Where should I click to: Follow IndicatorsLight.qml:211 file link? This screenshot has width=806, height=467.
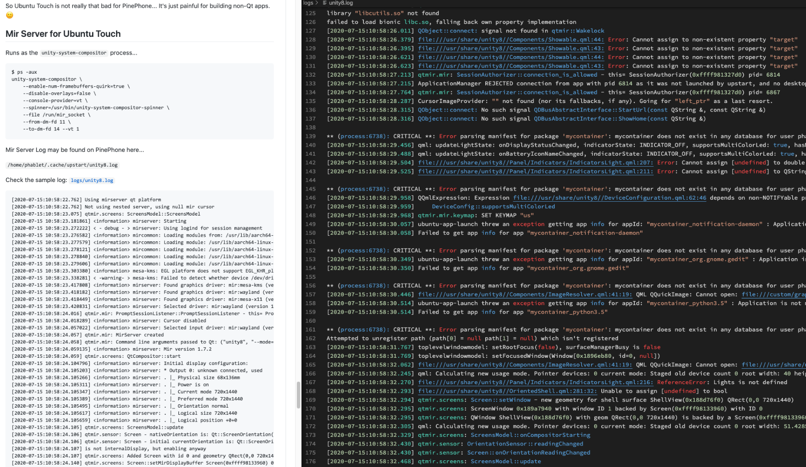tap(535, 171)
